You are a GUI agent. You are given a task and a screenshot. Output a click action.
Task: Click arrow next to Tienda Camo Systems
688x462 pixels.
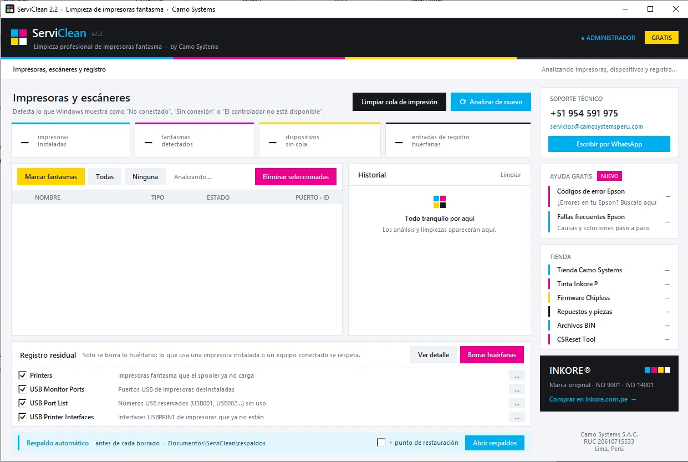667,270
